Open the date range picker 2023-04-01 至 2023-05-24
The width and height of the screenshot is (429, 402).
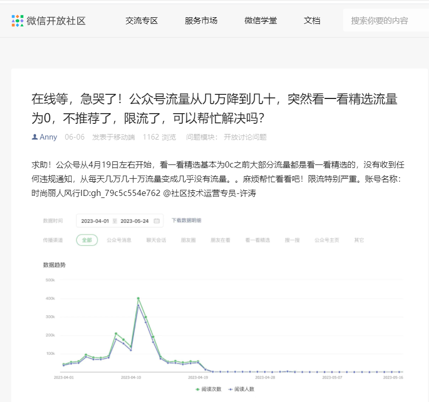pyautogui.click(x=120, y=221)
